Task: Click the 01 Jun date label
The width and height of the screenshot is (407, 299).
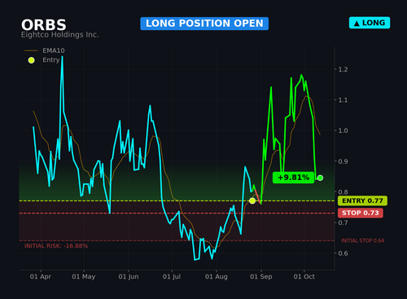Action: pos(129,277)
